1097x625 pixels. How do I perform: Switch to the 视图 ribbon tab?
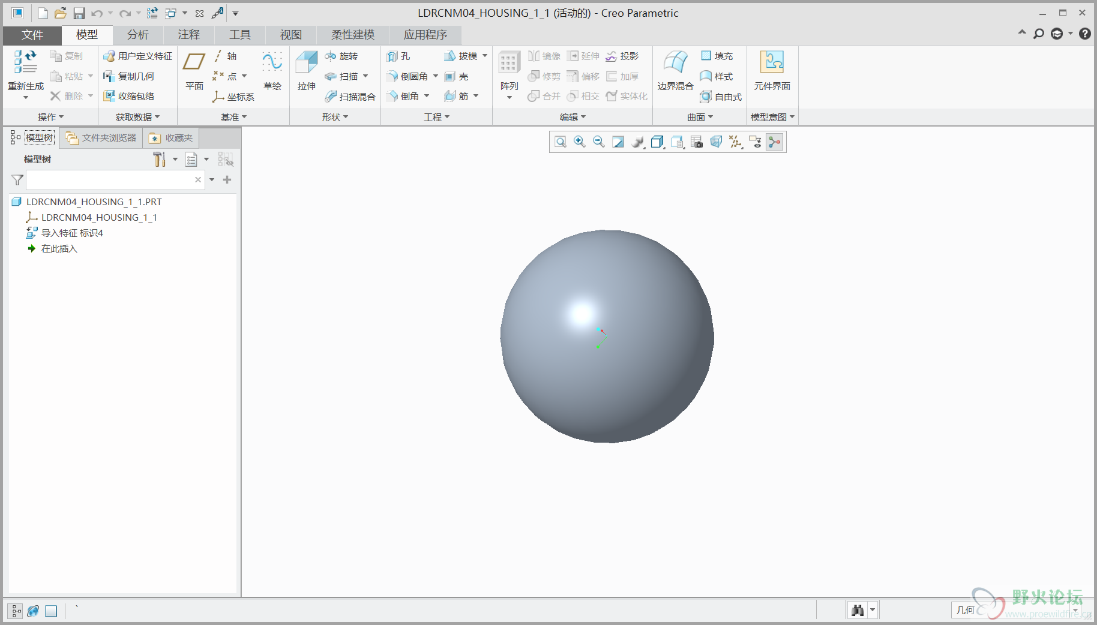tap(291, 35)
